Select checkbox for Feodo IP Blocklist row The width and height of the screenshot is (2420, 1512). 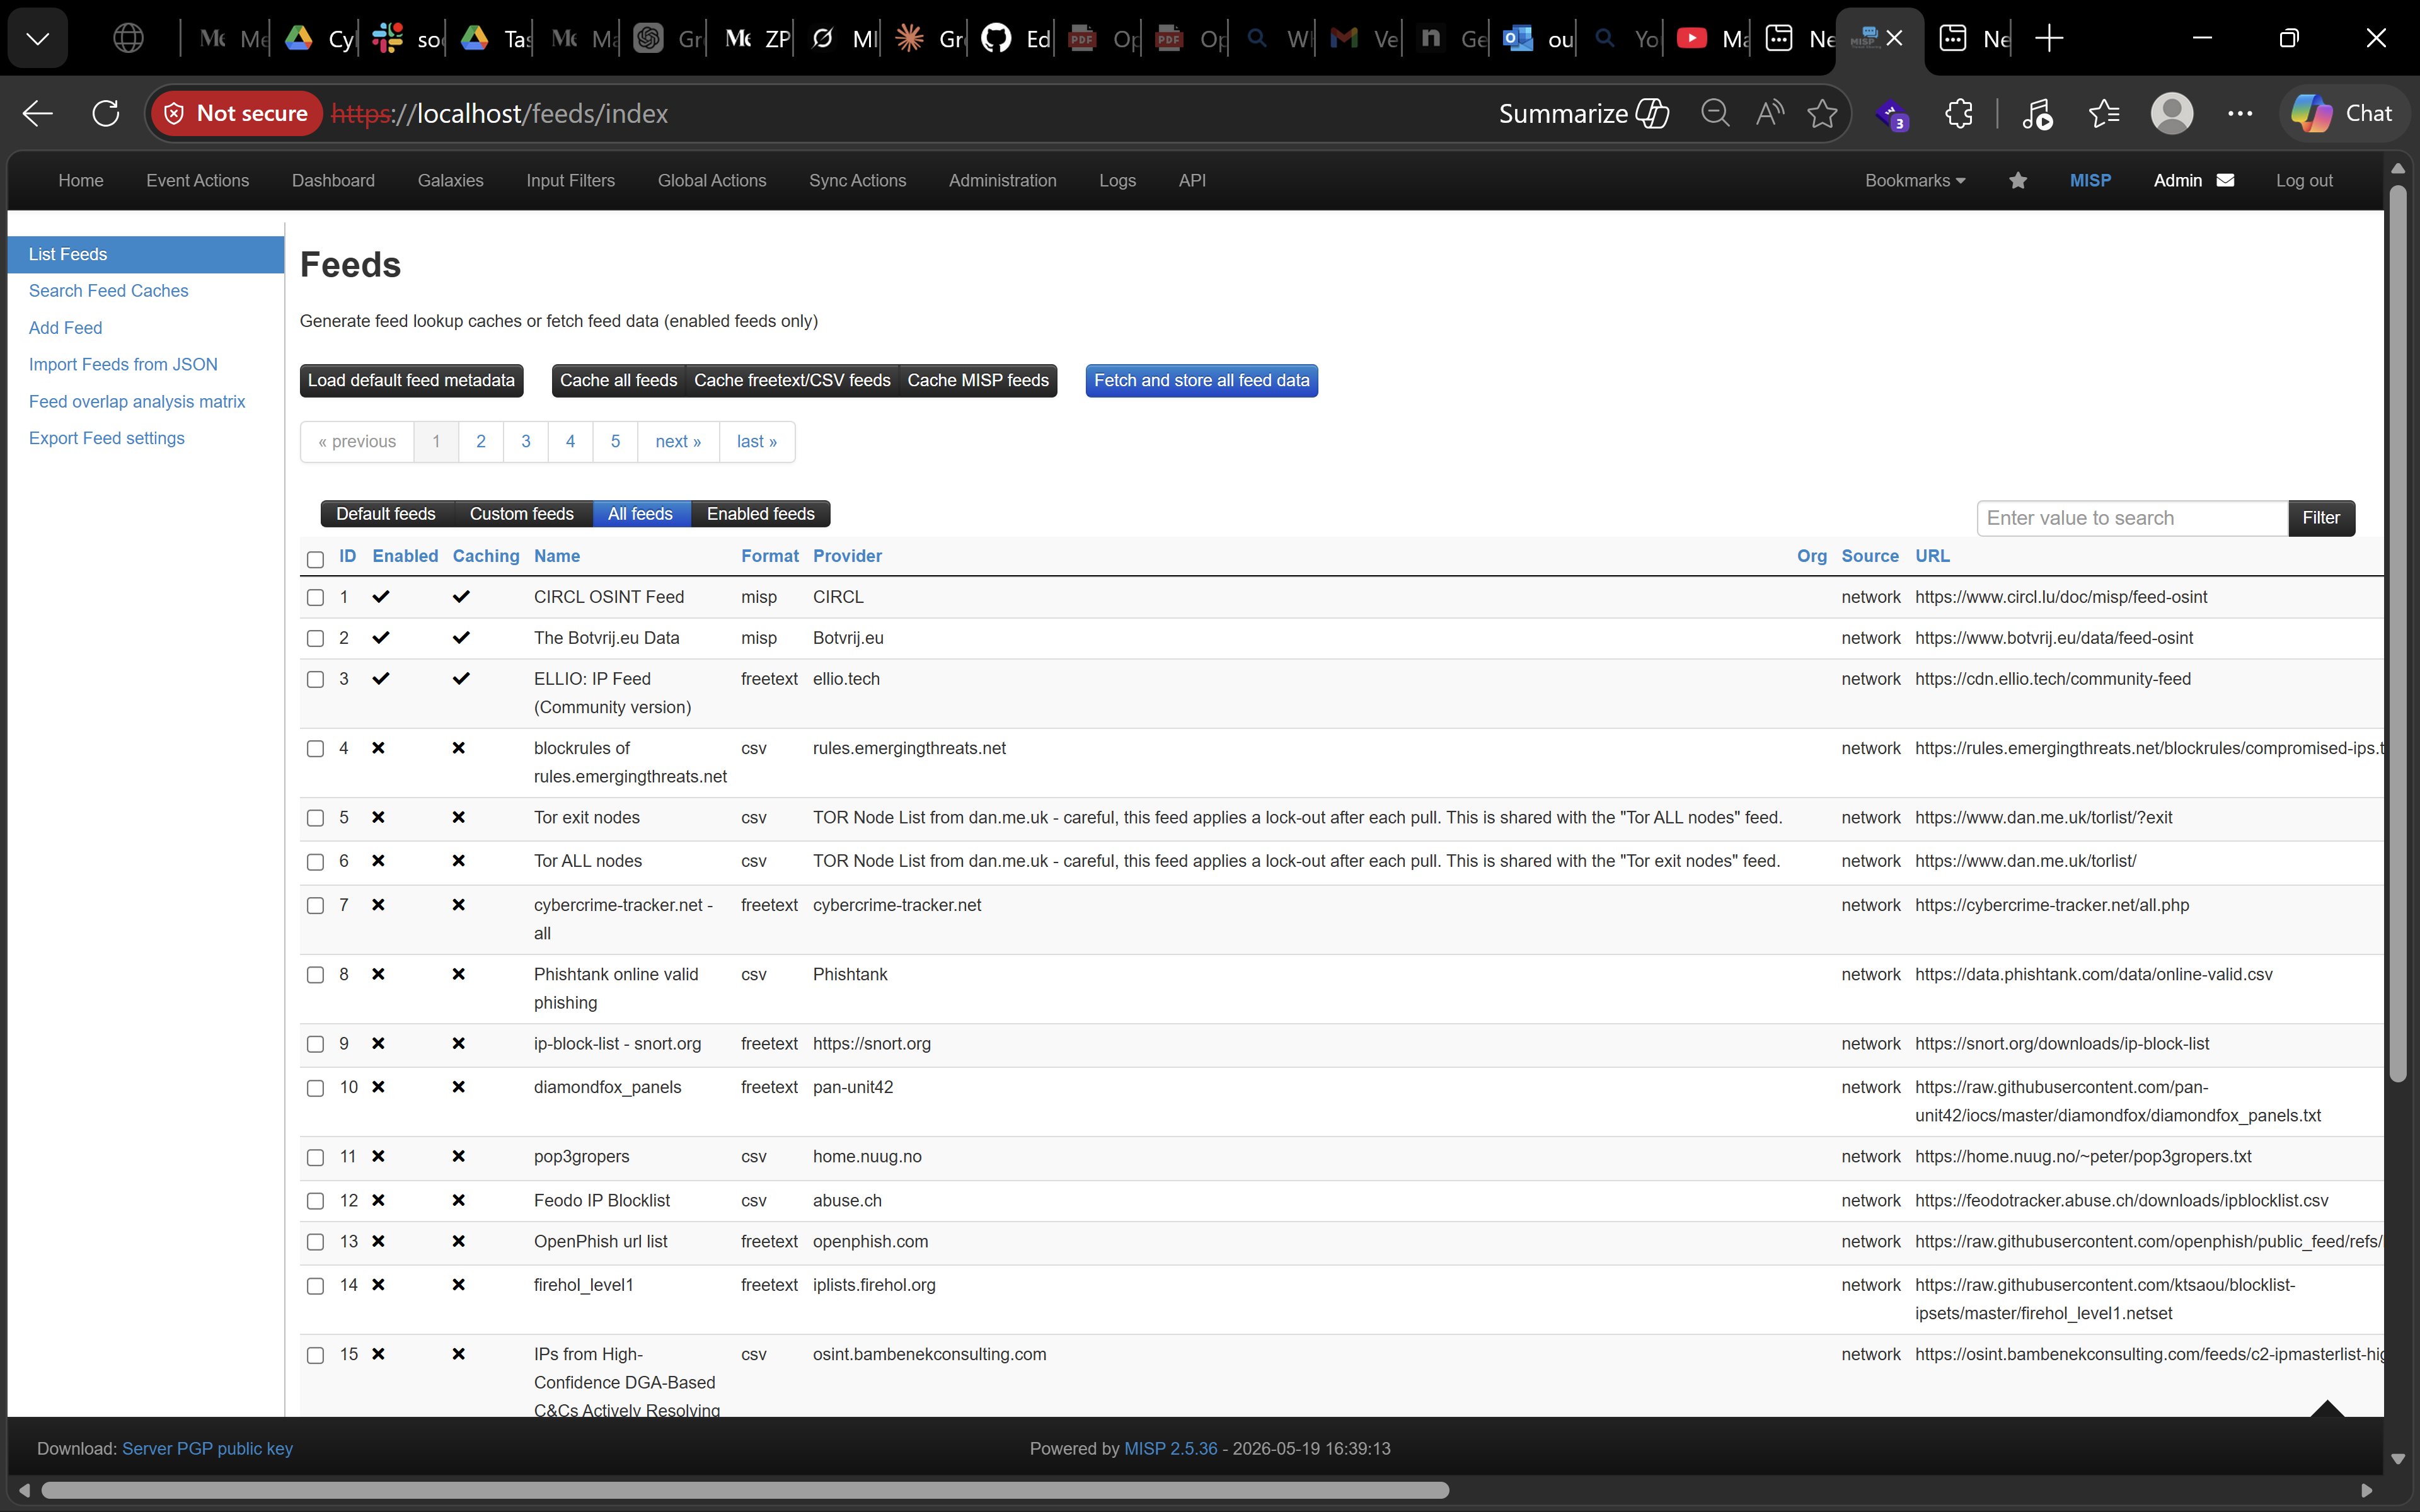(315, 1201)
